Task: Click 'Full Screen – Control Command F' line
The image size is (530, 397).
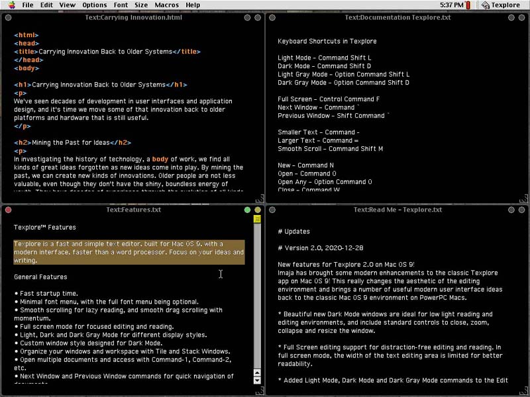Action: pyautogui.click(x=328, y=99)
